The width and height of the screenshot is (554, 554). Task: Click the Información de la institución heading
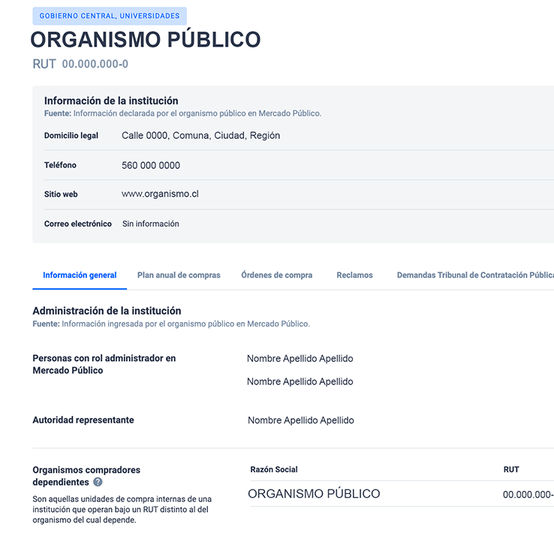[111, 101]
